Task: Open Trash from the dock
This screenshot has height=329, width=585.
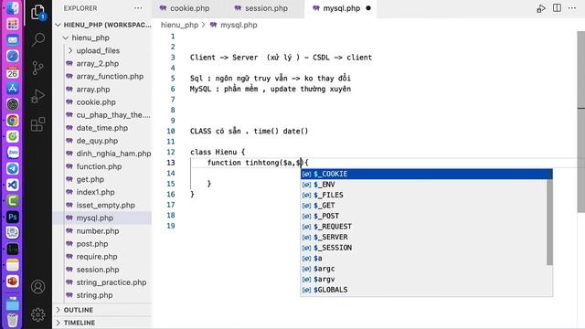Action: point(12,320)
